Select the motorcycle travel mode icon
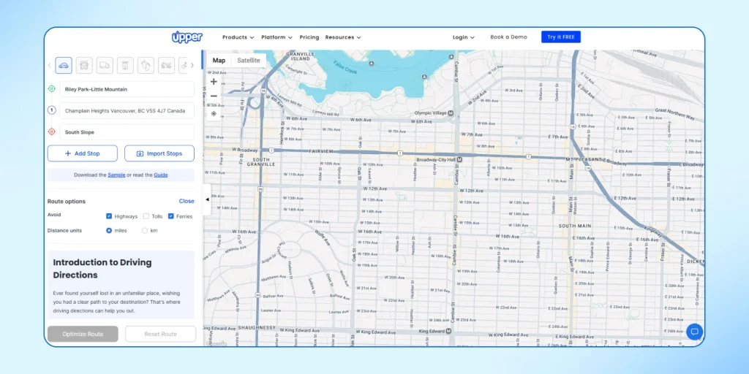 (x=166, y=65)
